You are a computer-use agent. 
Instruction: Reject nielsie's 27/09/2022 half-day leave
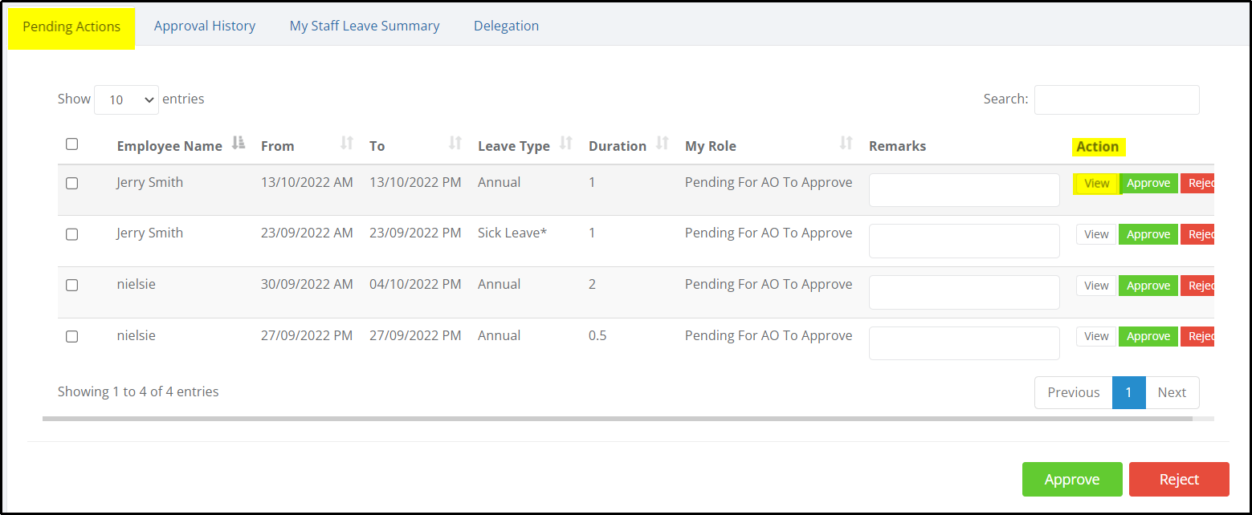(x=1197, y=336)
